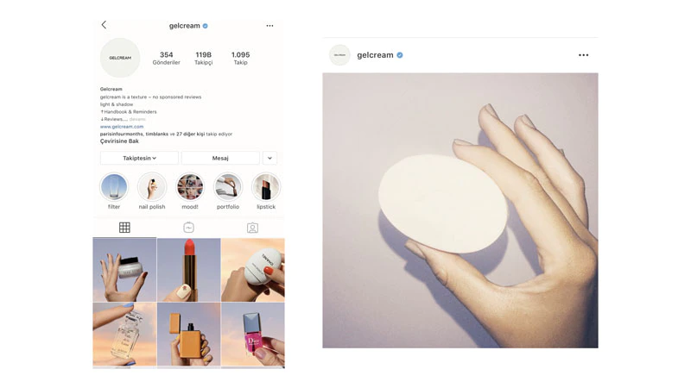The width and height of the screenshot is (691, 388).
Task: Switch to the IGTV tab icon
Action: coord(188,228)
